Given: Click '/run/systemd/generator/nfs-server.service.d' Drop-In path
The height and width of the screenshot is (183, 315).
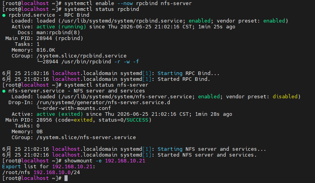Looking at the screenshot, I should [103, 103].
